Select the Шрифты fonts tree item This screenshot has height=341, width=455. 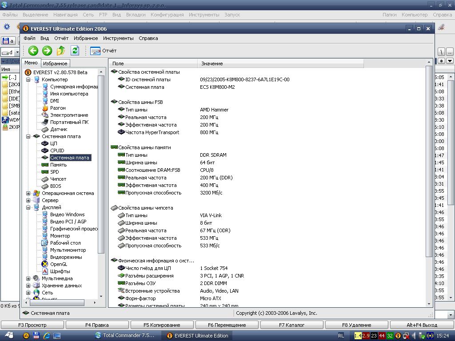point(60,271)
